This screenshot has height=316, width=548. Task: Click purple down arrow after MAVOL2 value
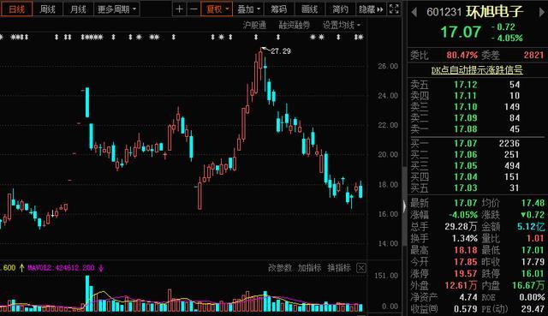101,268
